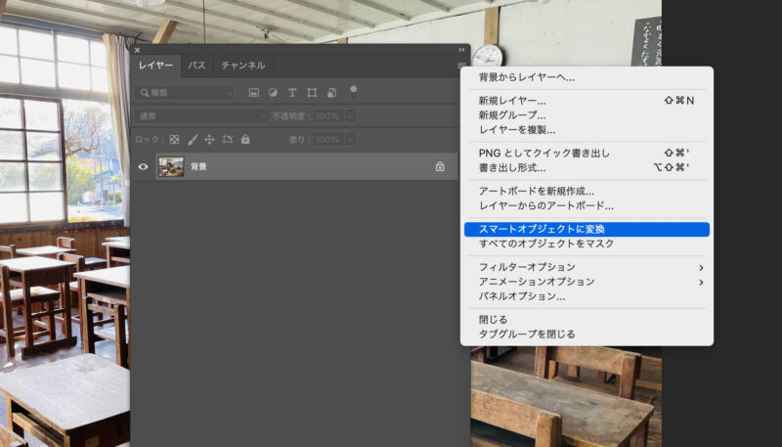Collapse the panel with double arrow icon
782x447 pixels.
(x=461, y=50)
